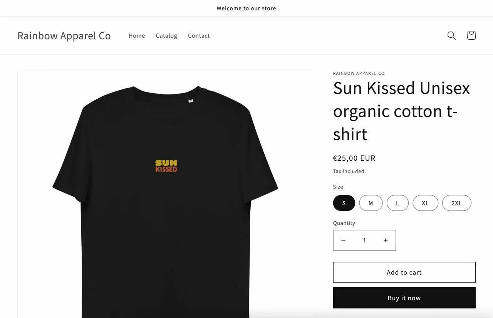
Task: Click the Sun Kissed Unisex product title
Action: click(x=401, y=111)
